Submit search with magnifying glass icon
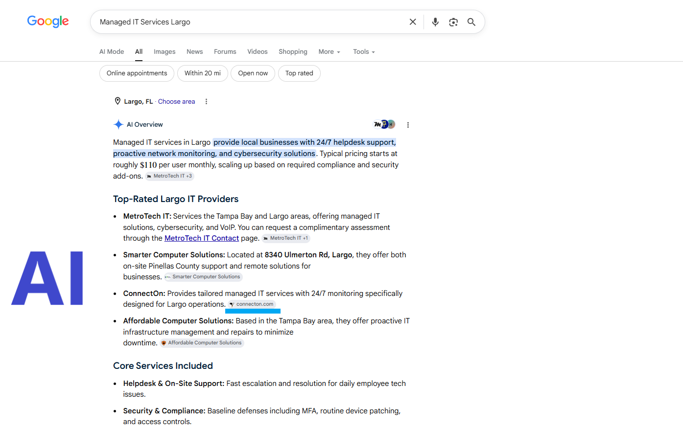The image size is (683, 429). click(x=471, y=22)
